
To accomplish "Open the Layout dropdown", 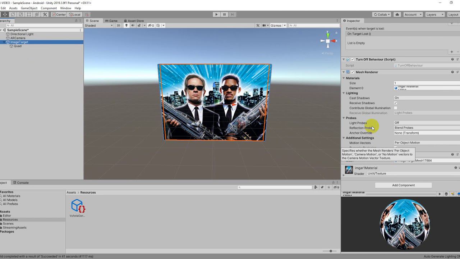I will 453,14.
